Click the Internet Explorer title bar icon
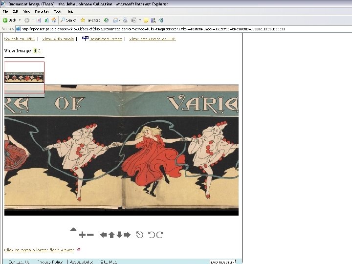The width and height of the screenshot is (352, 264). coord(3,3)
